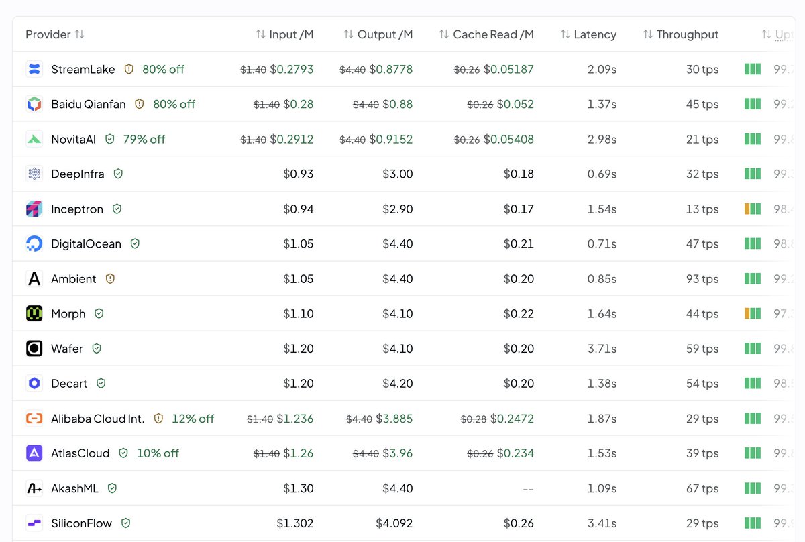805x542 pixels.
Task: Open the SiliconFlow provider name
Action: click(82, 523)
